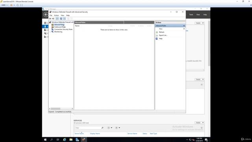The image size is (252, 142).
Task: Open the View menu in Server Manager
Action: coord(198,15)
